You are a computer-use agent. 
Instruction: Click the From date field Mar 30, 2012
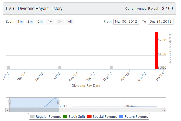126,22
